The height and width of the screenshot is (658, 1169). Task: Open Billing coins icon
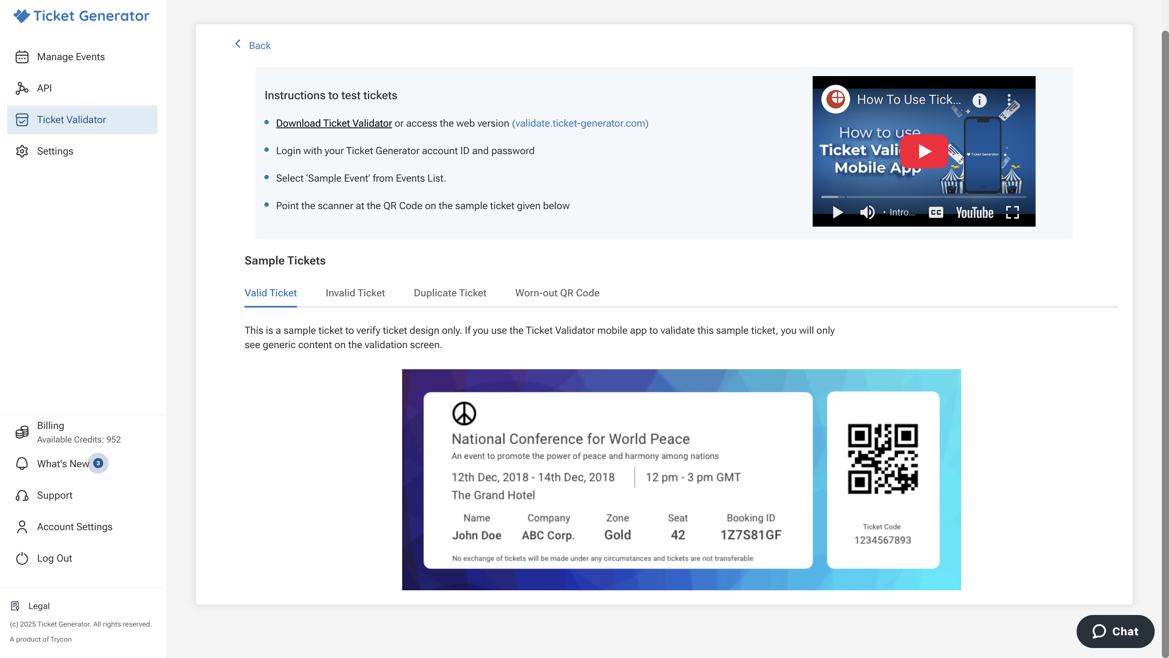pyautogui.click(x=22, y=432)
